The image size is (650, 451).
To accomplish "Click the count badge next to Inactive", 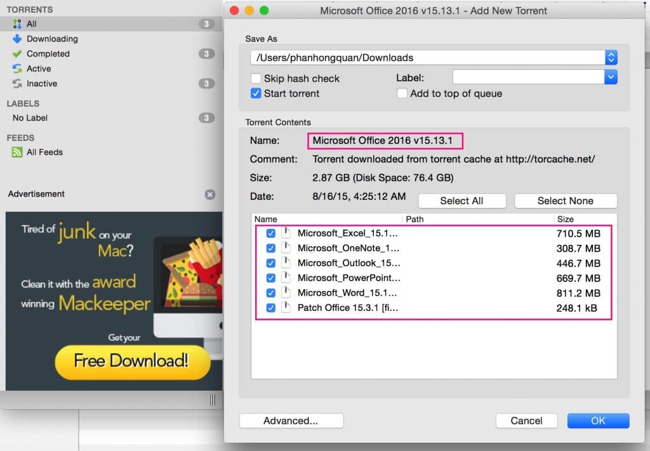I will pos(206,84).
